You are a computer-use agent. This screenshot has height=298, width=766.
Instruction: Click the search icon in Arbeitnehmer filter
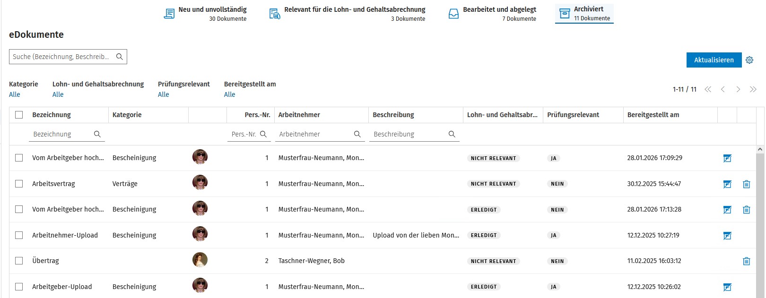click(357, 134)
